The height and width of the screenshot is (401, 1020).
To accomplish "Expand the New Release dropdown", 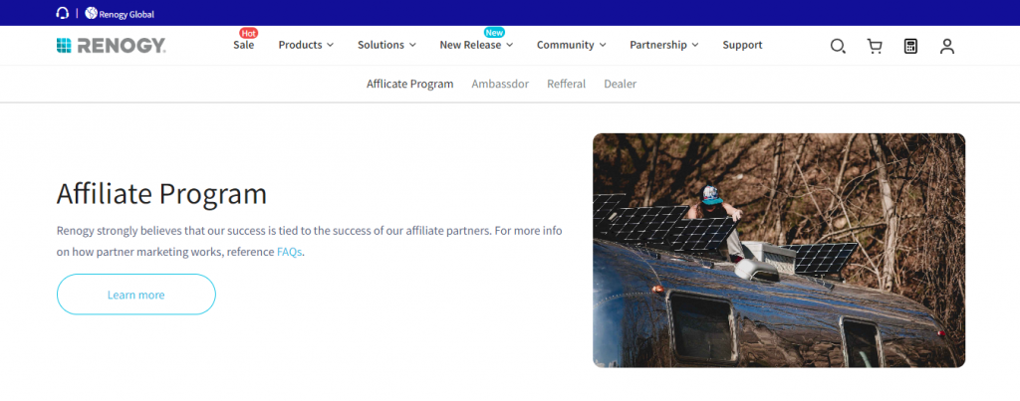I will point(476,45).
